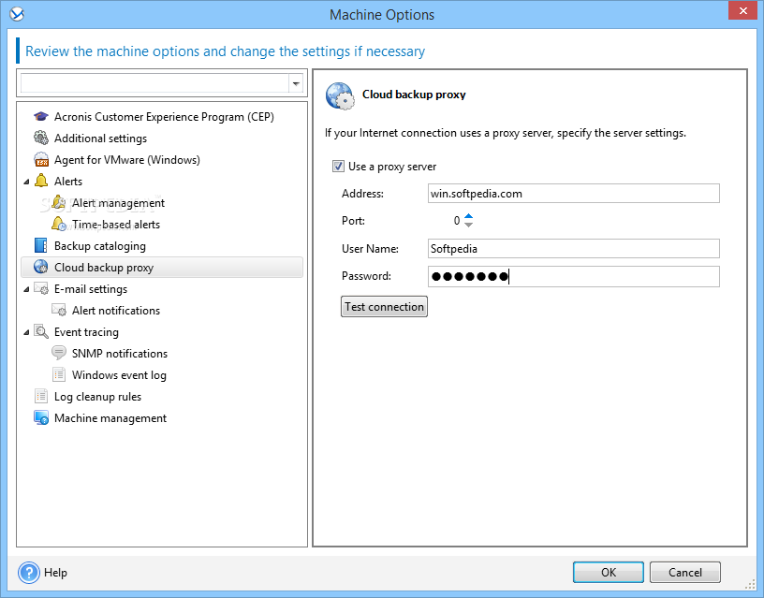
Task: Open the search dropdown arrow above the tree
Action: pos(296,84)
